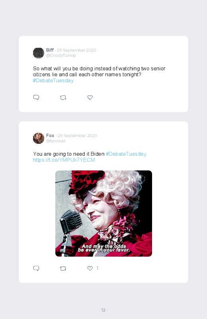The width and height of the screenshot is (207, 319).
Task: Open the @tyconzz handle
Action: tap(56, 141)
